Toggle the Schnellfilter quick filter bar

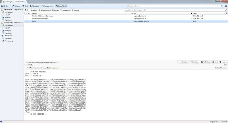click(x=61, y=6)
